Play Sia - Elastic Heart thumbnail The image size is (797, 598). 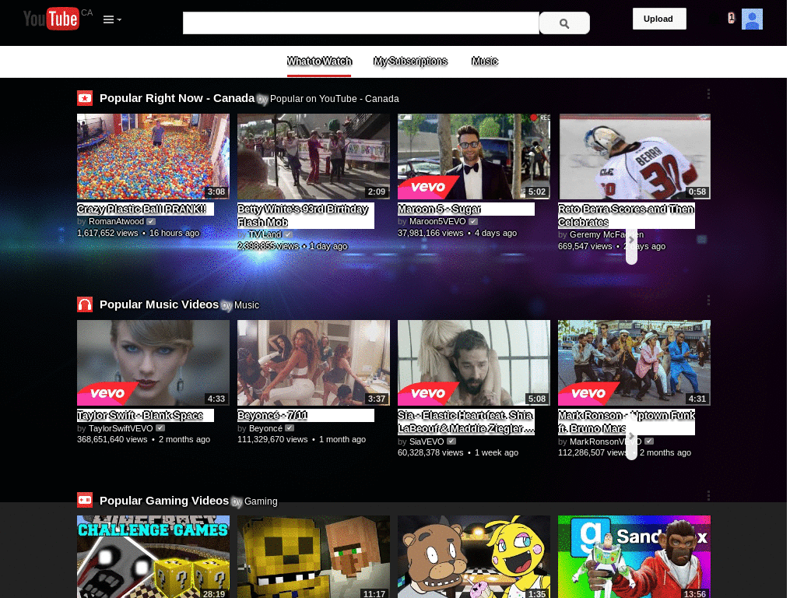point(474,363)
